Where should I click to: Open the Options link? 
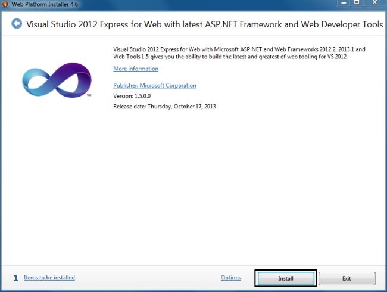click(x=231, y=278)
